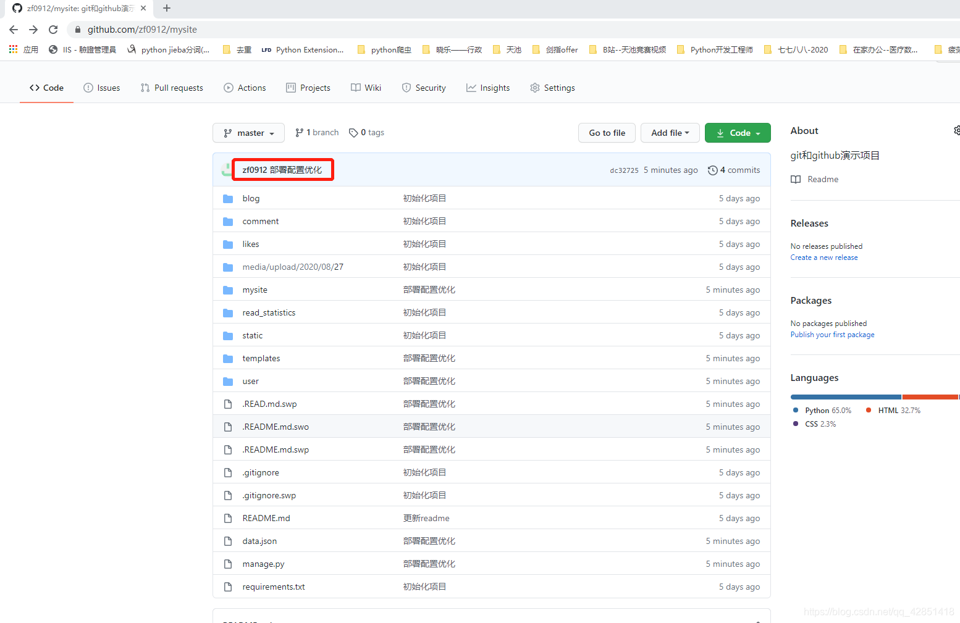
Task: Click the .READ.md.swp file icon
Action: [228, 404]
